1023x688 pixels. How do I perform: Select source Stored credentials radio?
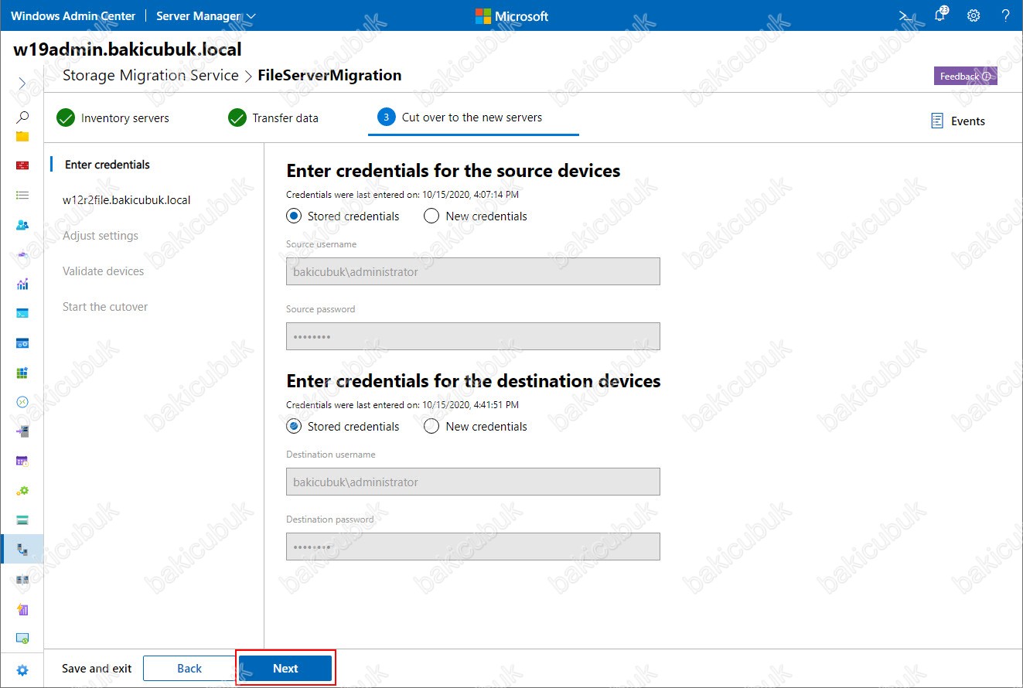(293, 216)
